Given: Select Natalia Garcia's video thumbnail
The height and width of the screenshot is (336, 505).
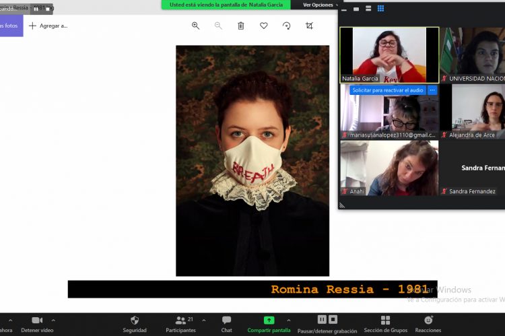Looking at the screenshot, I should pyautogui.click(x=389, y=54).
